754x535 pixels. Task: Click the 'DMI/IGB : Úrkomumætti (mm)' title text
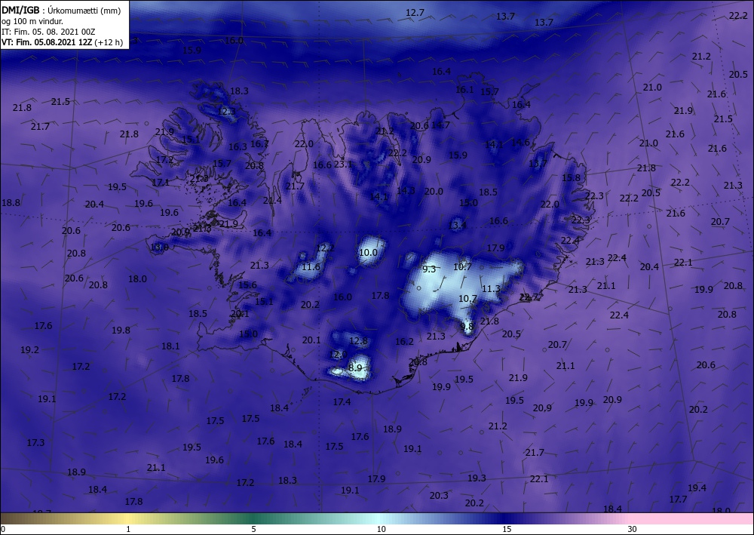click(x=61, y=10)
